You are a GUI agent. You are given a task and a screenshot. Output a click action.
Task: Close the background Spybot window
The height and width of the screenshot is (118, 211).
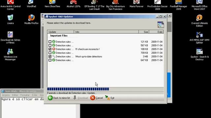[169, 16]
